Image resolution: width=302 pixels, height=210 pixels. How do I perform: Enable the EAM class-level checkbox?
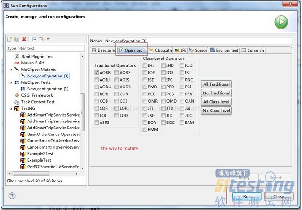(x=182, y=122)
